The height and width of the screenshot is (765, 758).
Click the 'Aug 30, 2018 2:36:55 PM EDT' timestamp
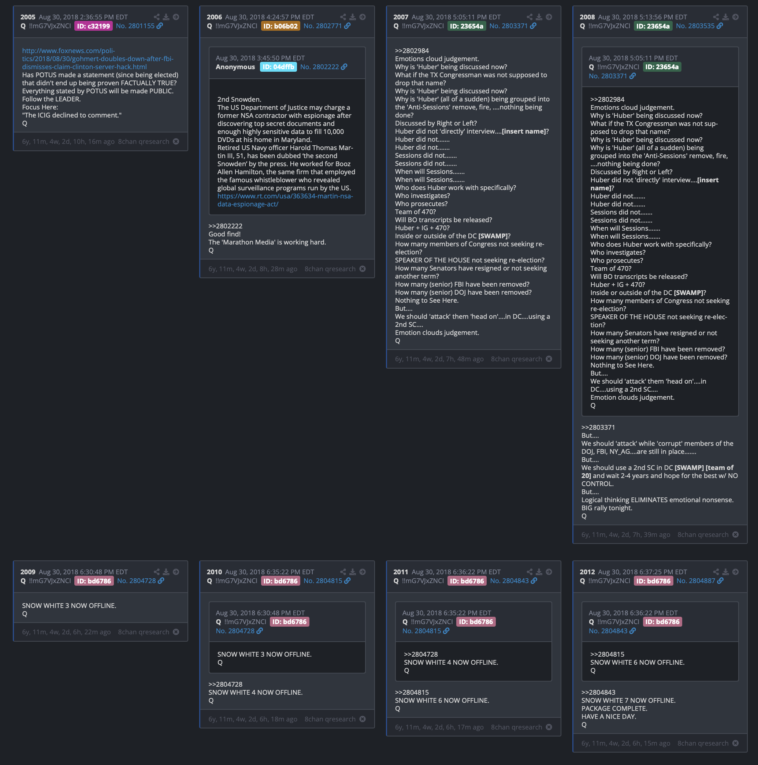click(83, 17)
